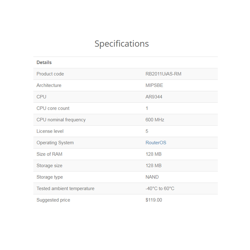
Task: Click the Details table header
Action: 44,62
